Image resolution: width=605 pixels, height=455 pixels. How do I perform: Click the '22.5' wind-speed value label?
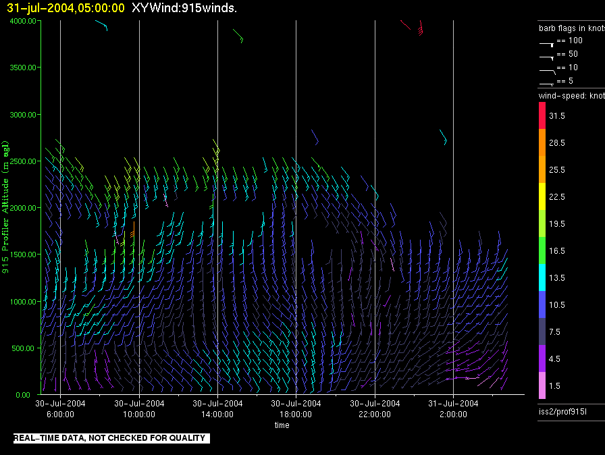(x=557, y=197)
